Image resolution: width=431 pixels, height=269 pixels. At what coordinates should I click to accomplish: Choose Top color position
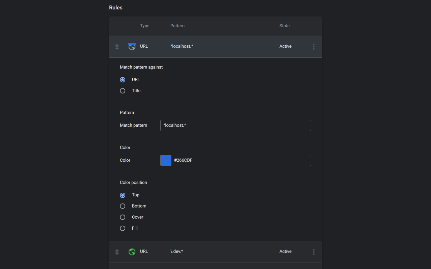[x=123, y=195]
